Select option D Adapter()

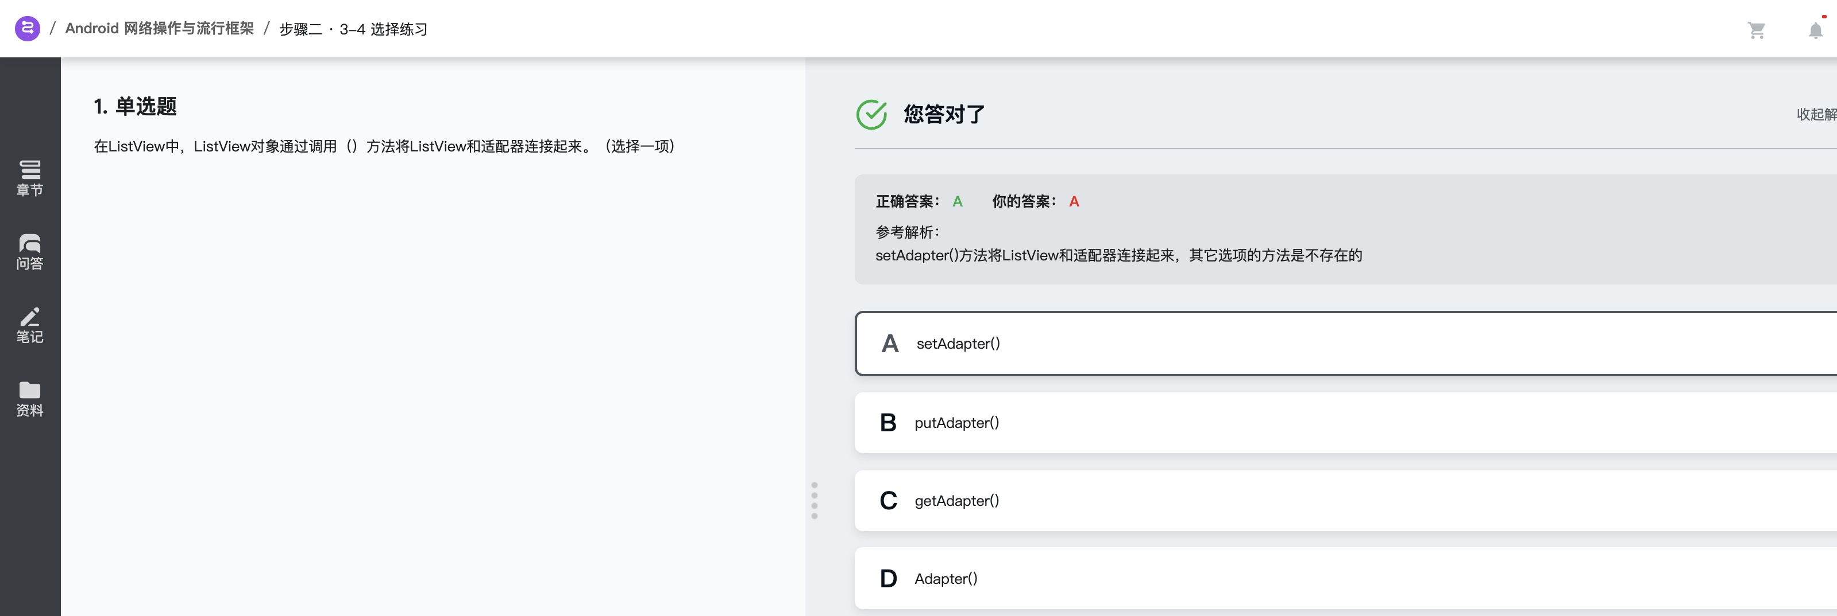coord(1346,578)
